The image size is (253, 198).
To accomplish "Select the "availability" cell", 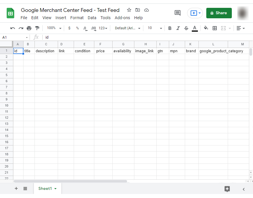I will (x=123, y=51).
